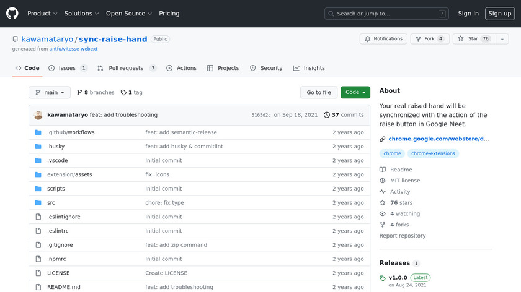521x292 pixels.
Task: Open the Security tab
Action: click(266, 68)
